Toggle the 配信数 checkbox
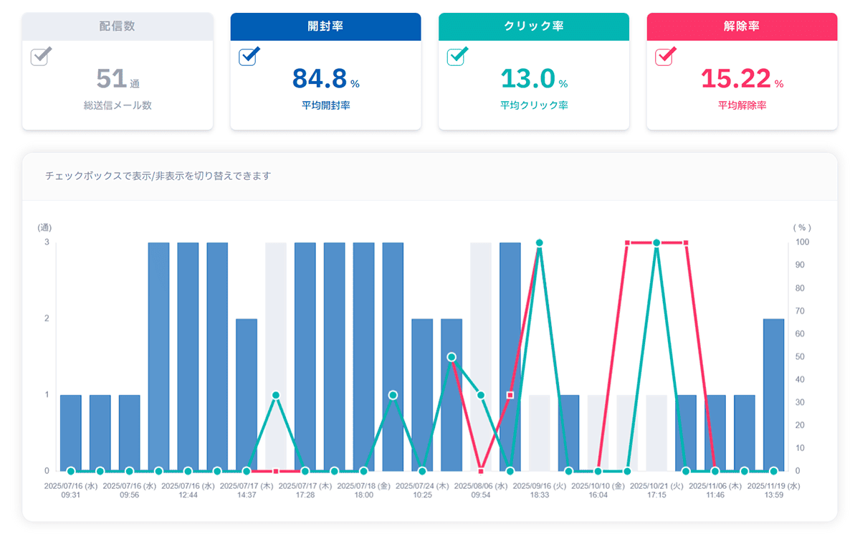Viewport: 860px width, 534px height. point(39,57)
